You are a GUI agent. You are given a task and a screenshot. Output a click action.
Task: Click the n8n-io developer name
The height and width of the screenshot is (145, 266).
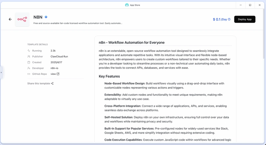point(54,68)
